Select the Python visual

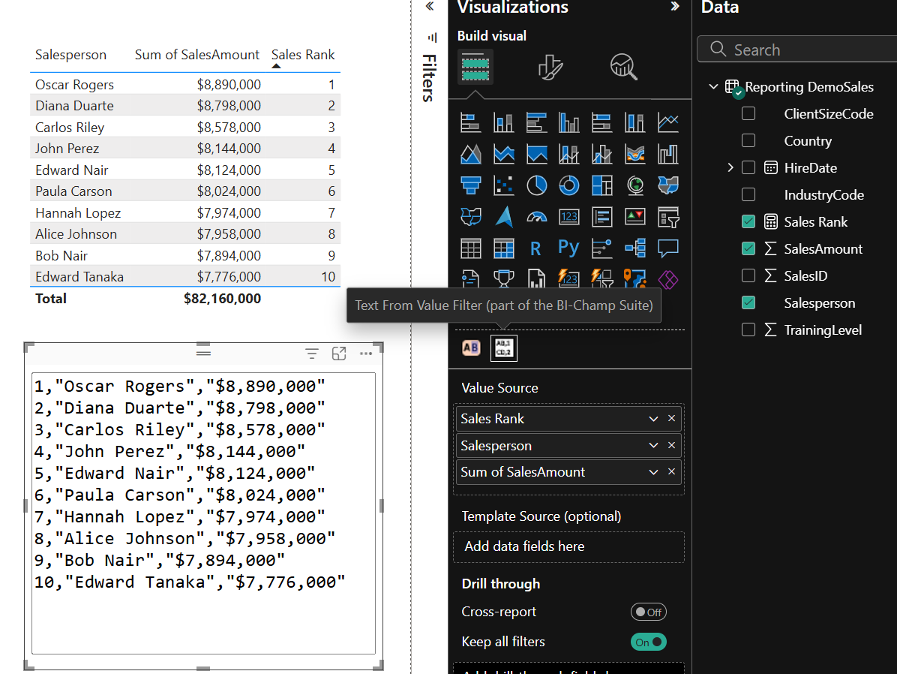(x=569, y=248)
